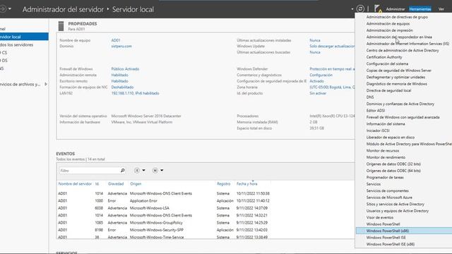Open Monitor de recursos
The image size is (452, 254).
coord(383,150)
